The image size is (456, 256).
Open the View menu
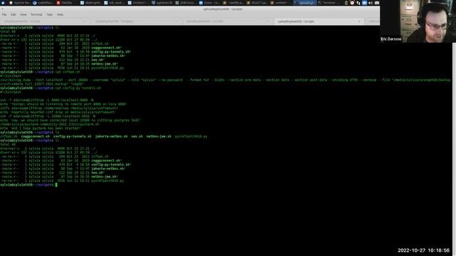[x=24, y=14]
